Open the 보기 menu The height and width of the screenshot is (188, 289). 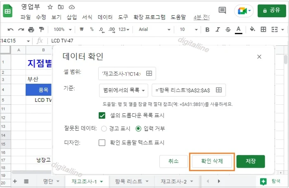(x=56, y=17)
